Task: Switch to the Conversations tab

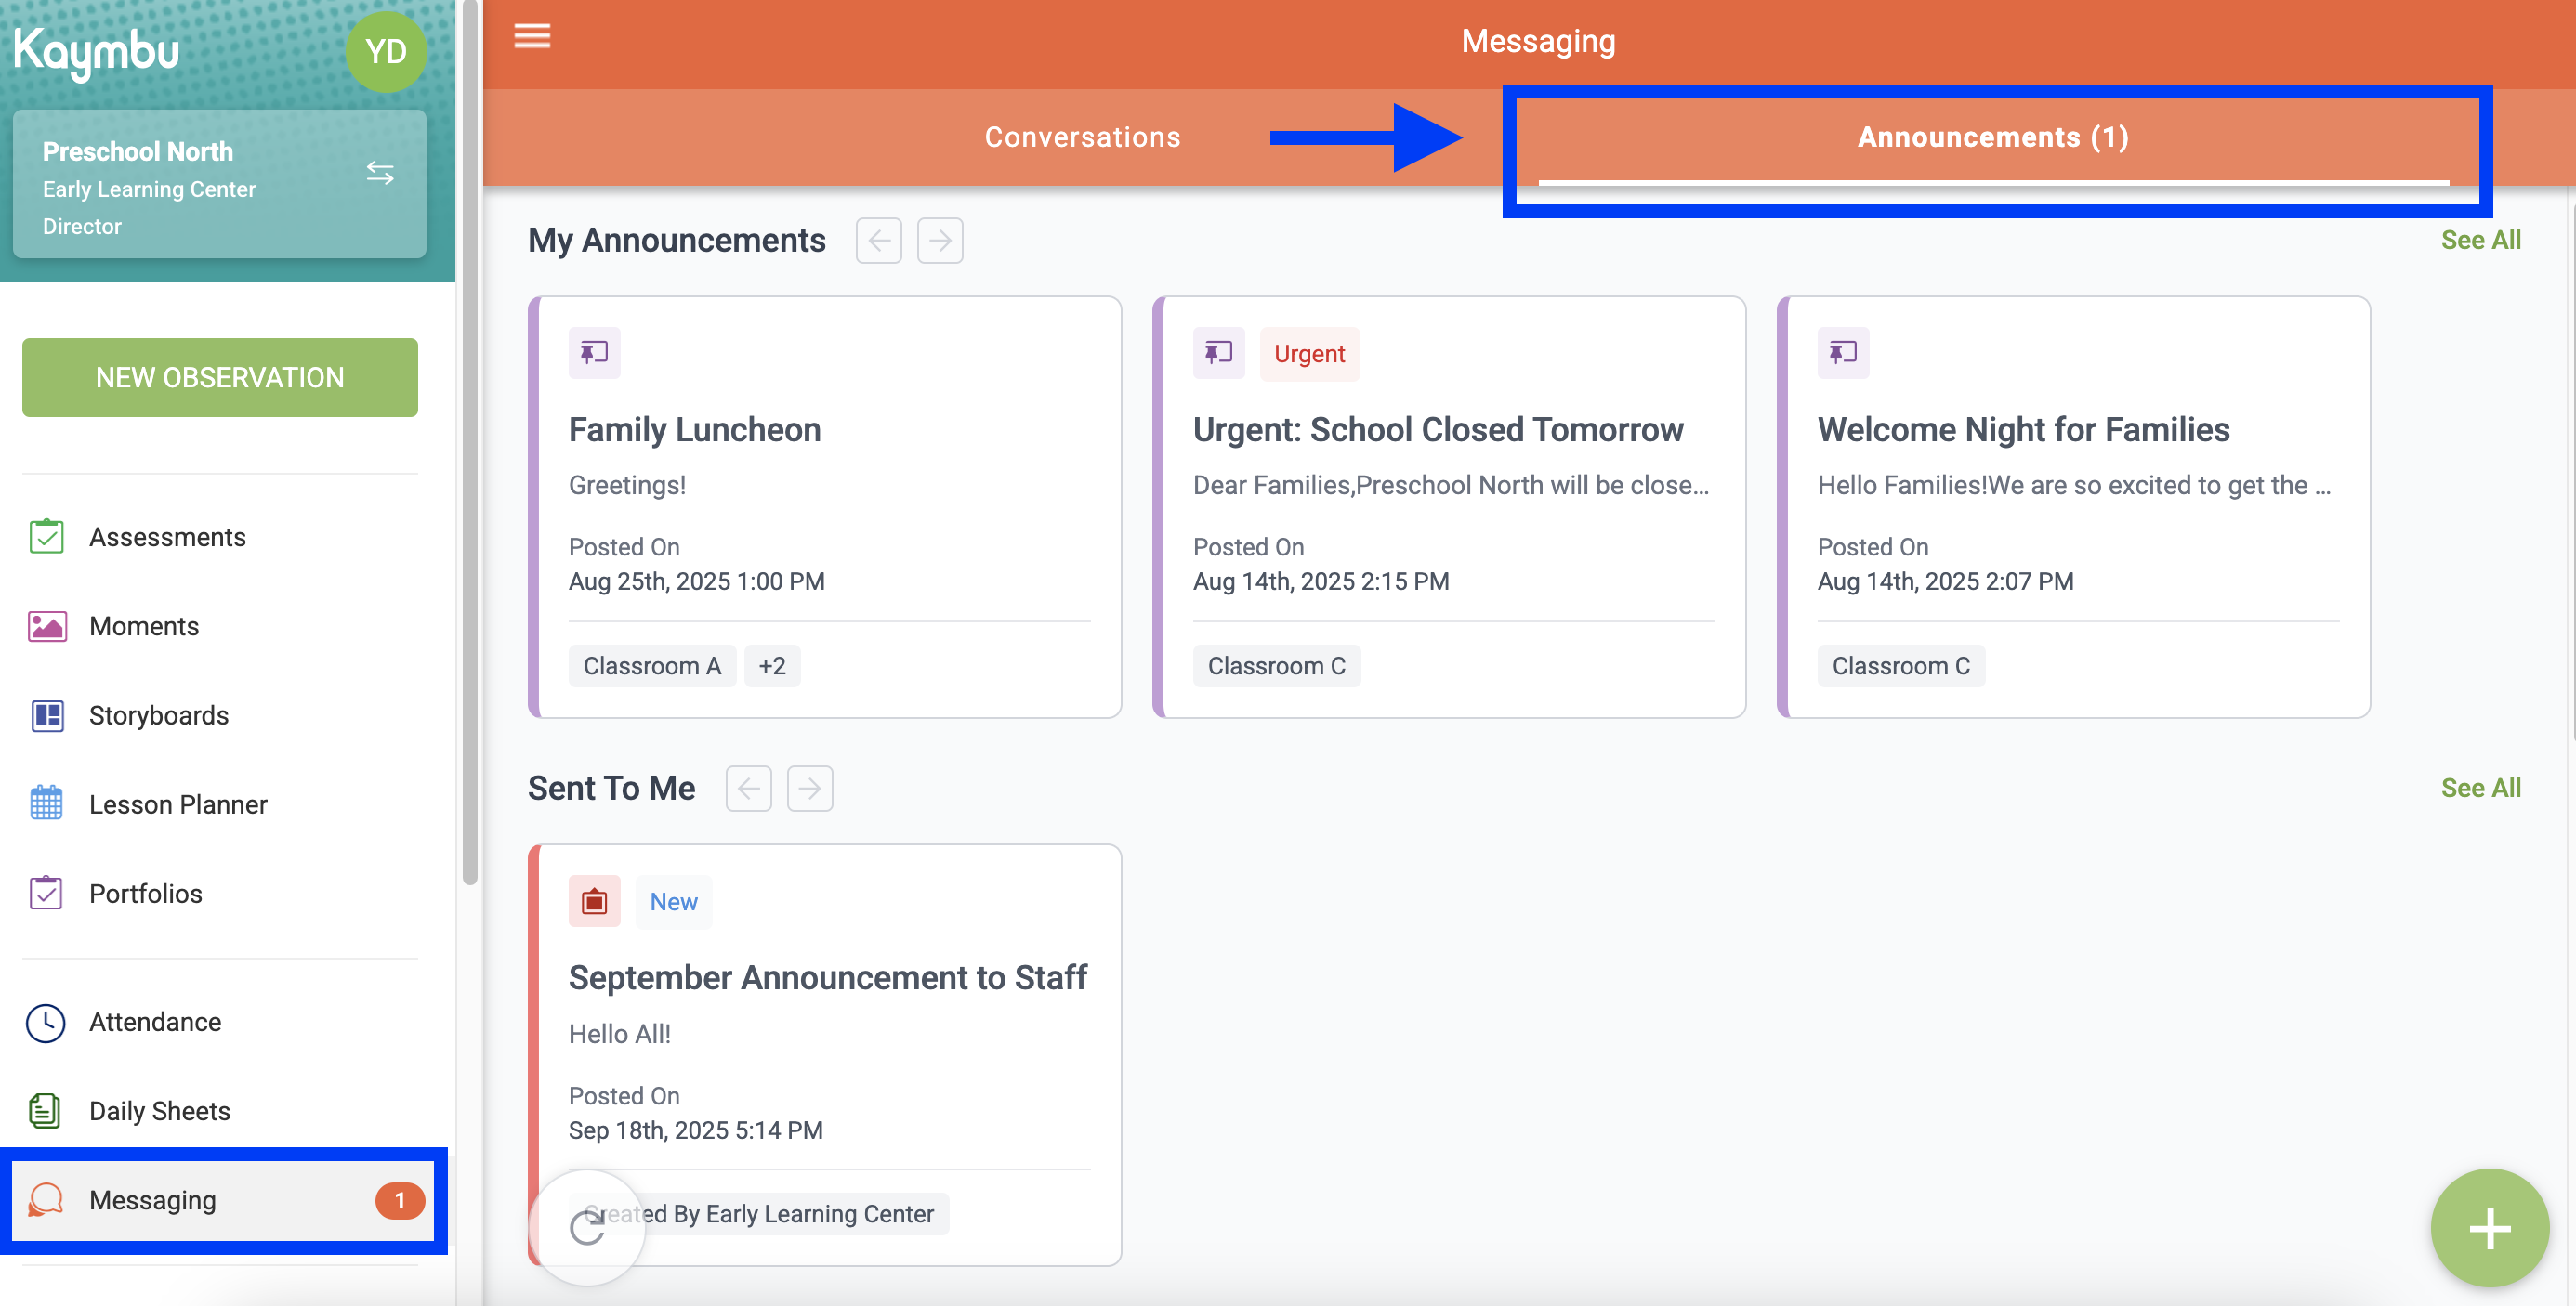Action: pos(1082,137)
